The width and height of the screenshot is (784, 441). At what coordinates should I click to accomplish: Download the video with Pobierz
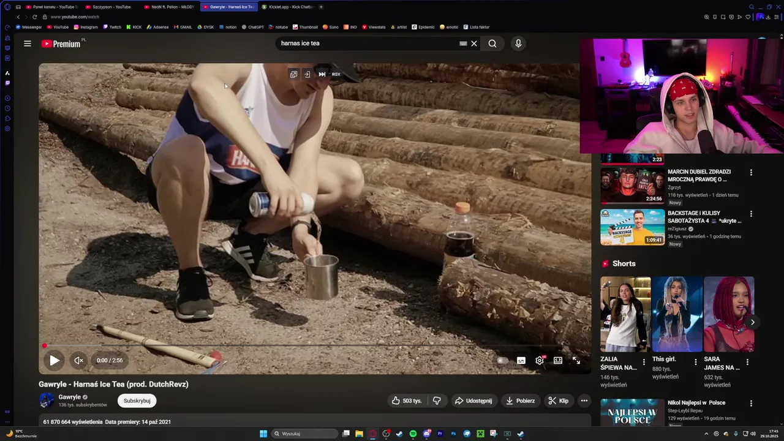pyautogui.click(x=520, y=401)
